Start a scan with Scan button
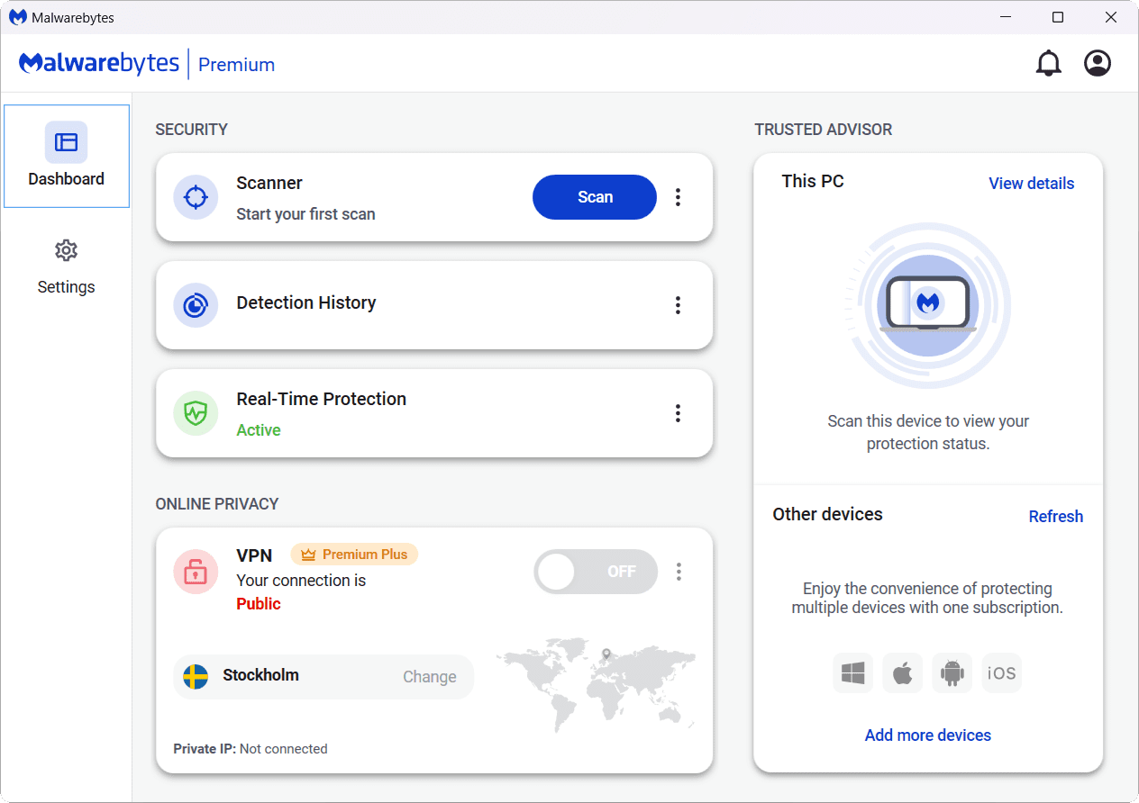The image size is (1139, 803). click(x=595, y=197)
